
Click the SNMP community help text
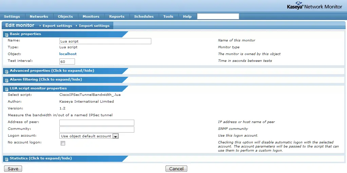(x=233, y=128)
